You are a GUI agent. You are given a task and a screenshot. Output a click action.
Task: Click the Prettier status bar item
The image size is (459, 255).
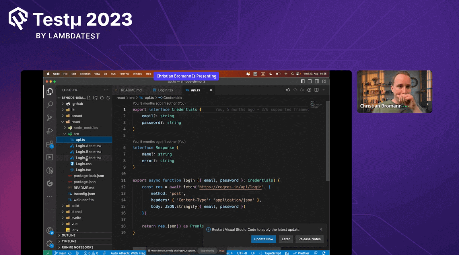[x=301, y=253]
